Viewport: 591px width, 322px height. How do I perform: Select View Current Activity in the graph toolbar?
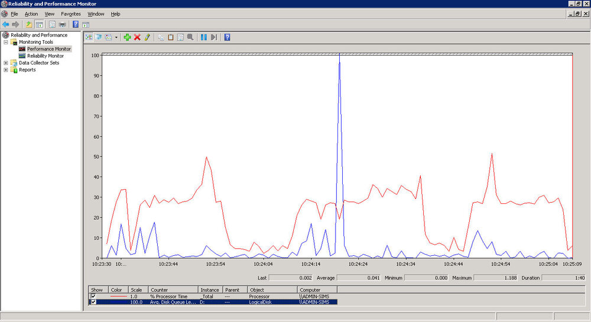coord(89,37)
